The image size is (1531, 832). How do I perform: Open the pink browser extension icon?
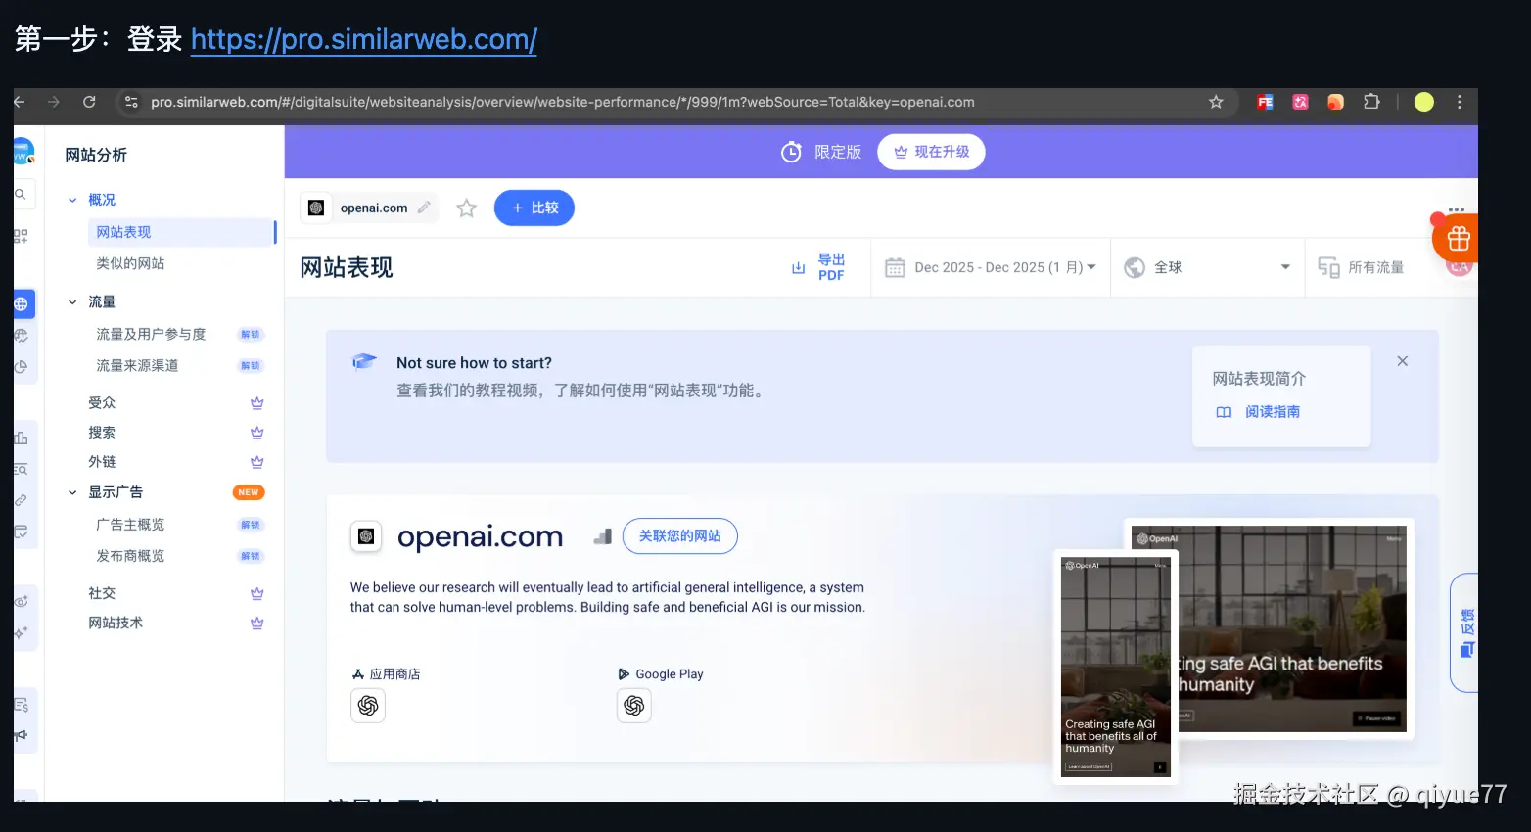click(1300, 102)
